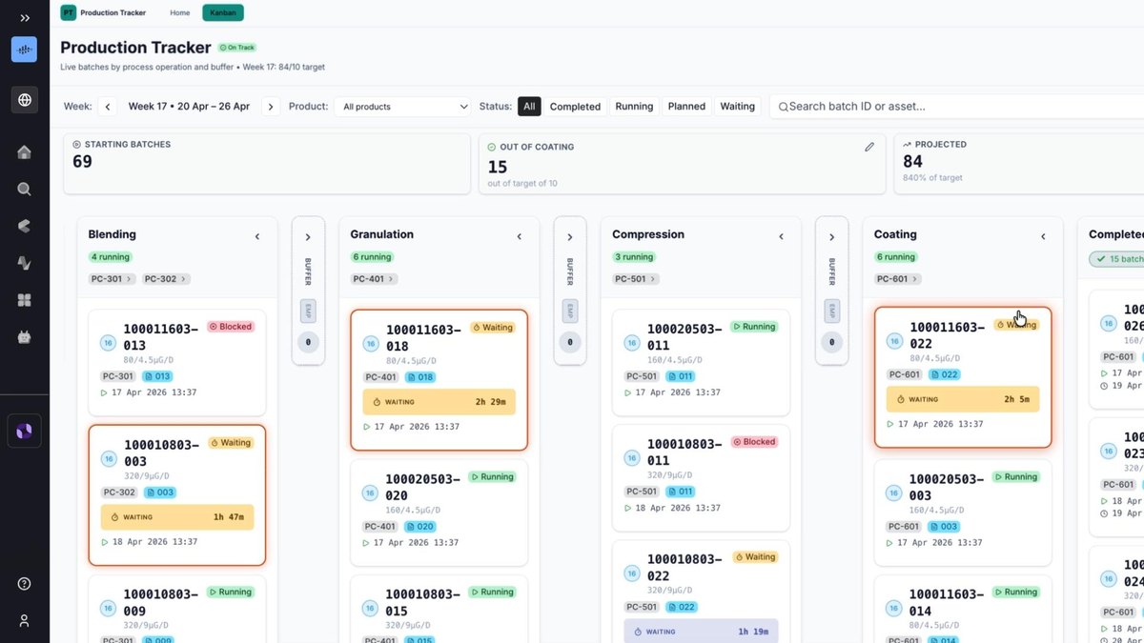Click the search magnifier icon in search field
The height and width of the screenshot is (643, 1144).
click(784, 107)
